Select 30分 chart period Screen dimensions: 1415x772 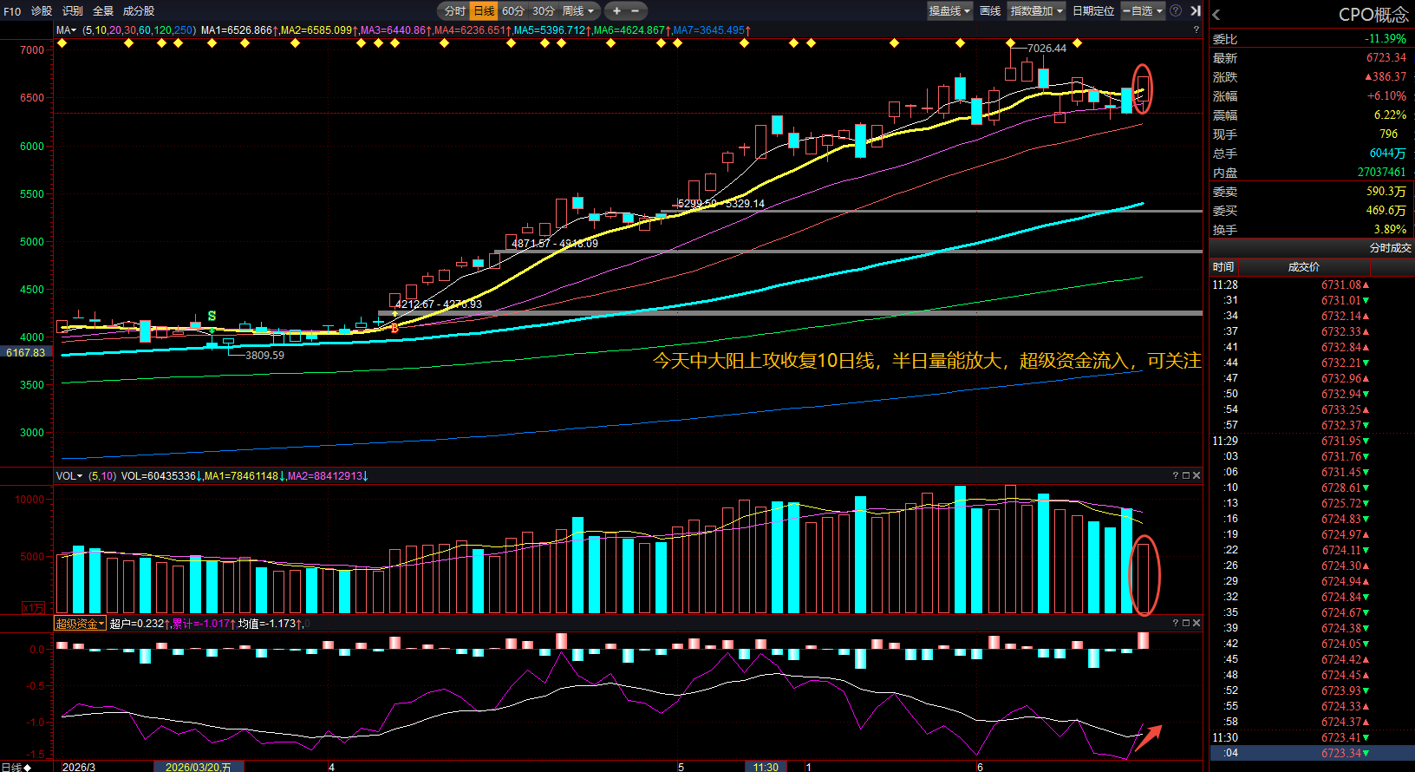[x=543, y=11]
